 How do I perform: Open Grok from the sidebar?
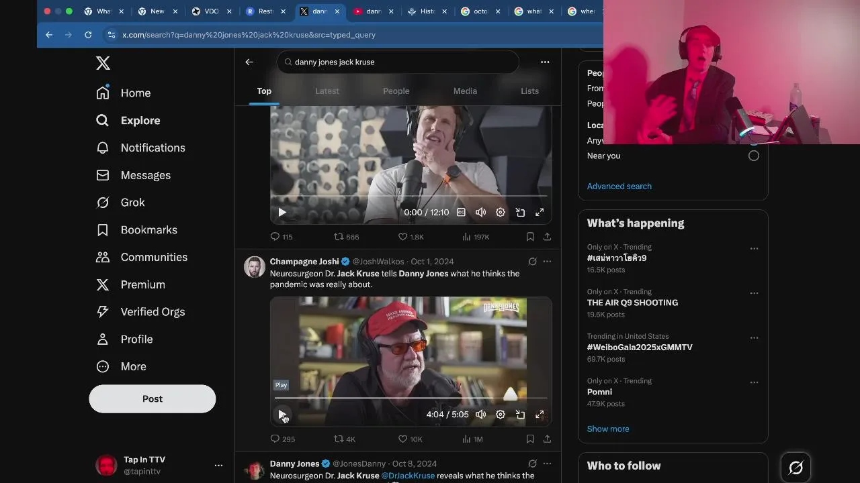(120, 202)
